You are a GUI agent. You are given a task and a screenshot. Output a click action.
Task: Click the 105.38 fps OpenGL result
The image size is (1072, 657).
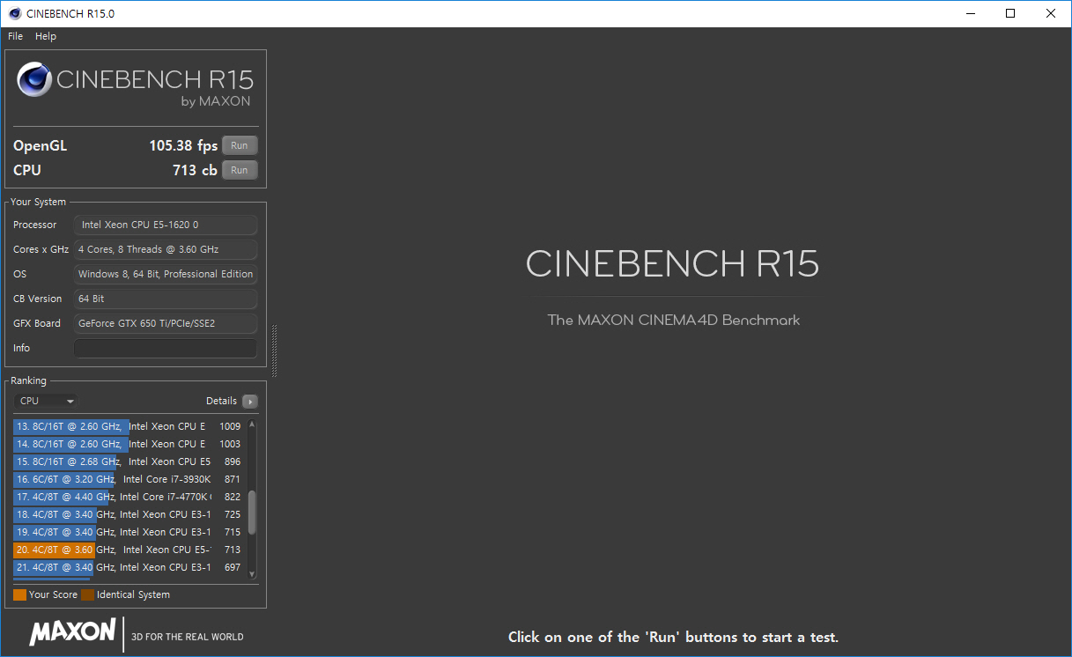183,146
